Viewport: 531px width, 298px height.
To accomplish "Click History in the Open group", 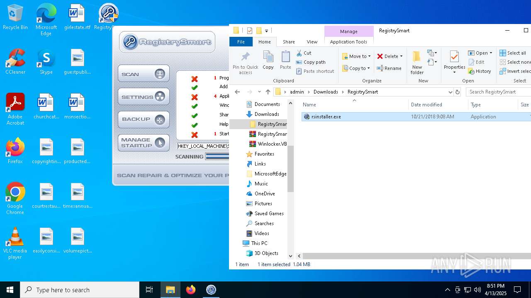I will pos(480,71).
